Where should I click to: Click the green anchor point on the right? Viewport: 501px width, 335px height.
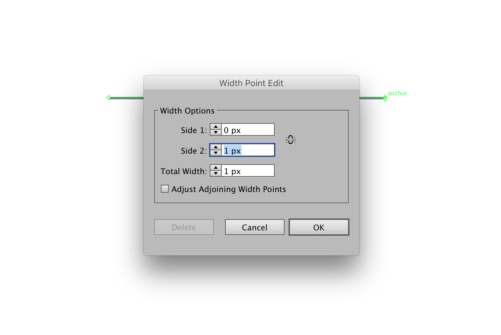point(385,98)
